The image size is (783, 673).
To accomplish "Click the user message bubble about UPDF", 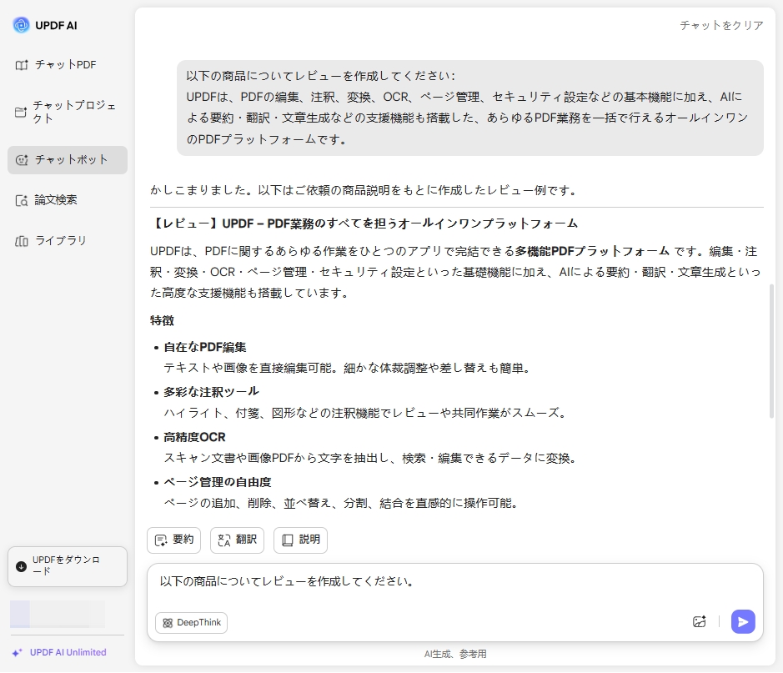I will pyautogui.click(x=470, y=108).
